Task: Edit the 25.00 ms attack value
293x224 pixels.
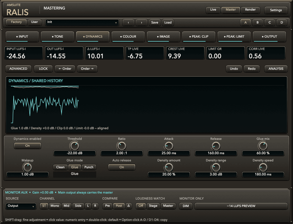Action: 169,153
